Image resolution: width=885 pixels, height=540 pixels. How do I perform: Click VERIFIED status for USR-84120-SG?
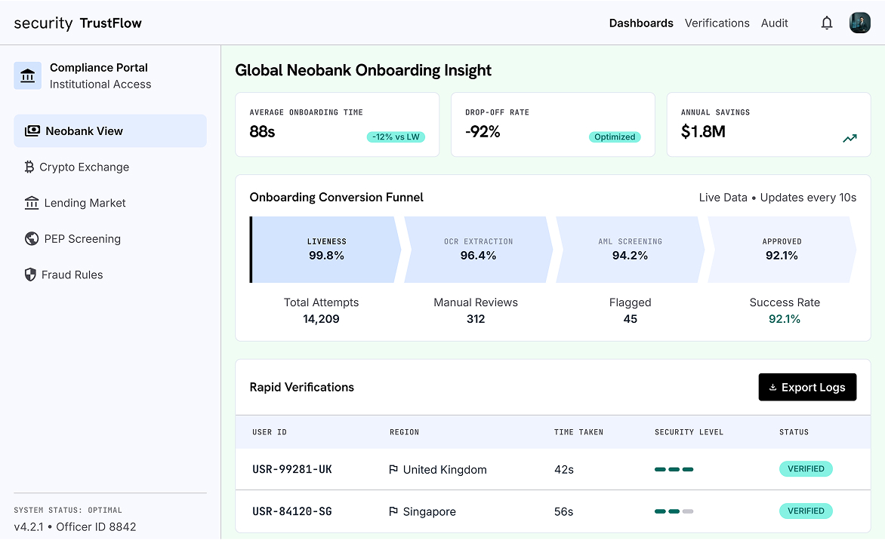[x=806, y=511]
